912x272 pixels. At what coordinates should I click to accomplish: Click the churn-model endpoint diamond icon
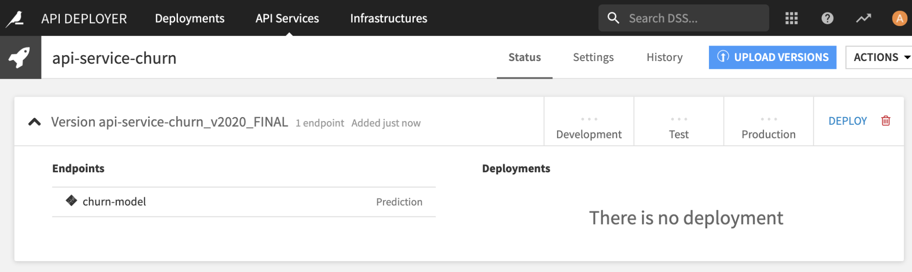[71, 200]
